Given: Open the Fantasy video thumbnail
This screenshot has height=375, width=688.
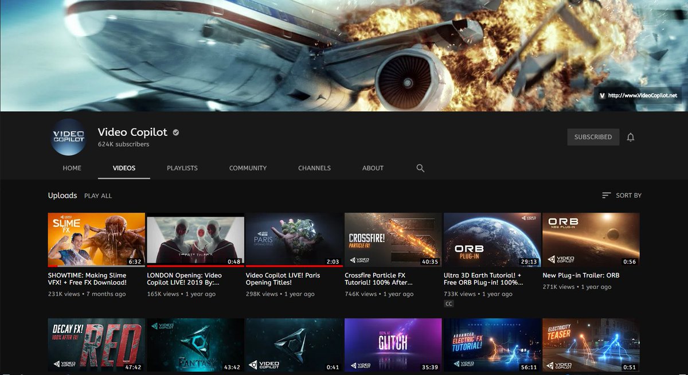Looking at the screenshot, I should pos(196,346).
